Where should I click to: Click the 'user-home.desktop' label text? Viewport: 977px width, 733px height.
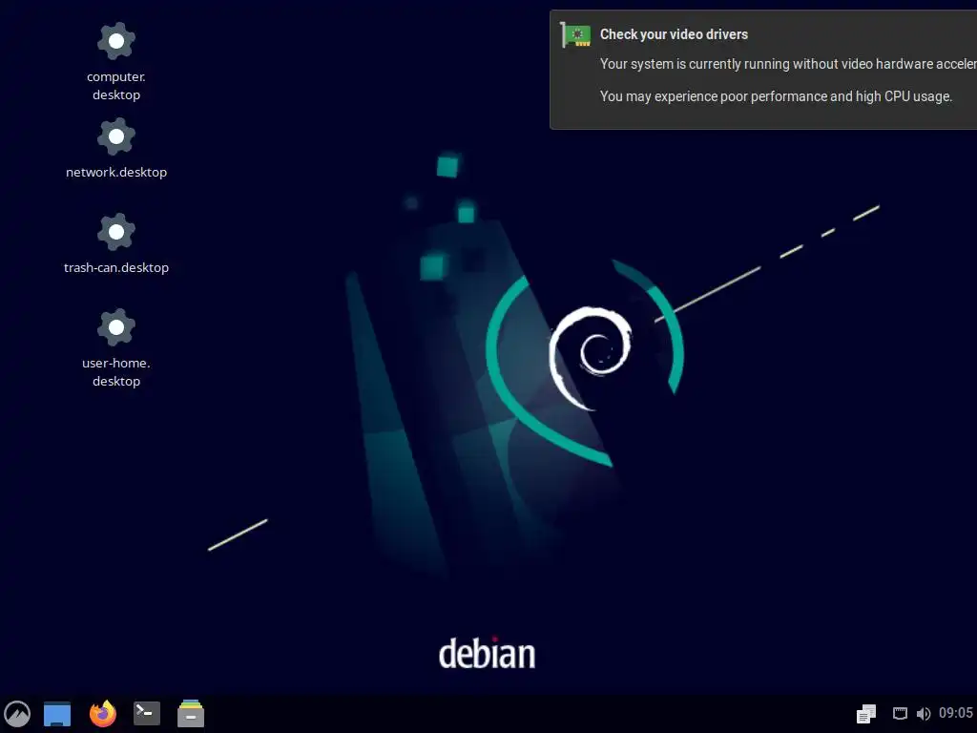click(x=115, y=372)
